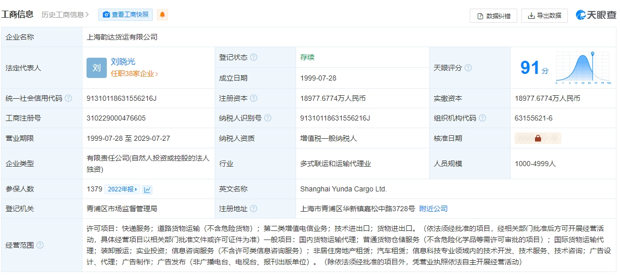
Task: Click the 企业名称 label cell
Action: 42,37
